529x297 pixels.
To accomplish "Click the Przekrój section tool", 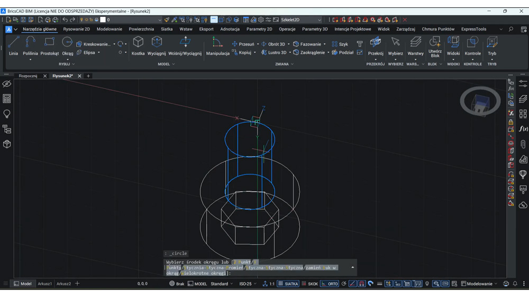I will coord(376,46).
